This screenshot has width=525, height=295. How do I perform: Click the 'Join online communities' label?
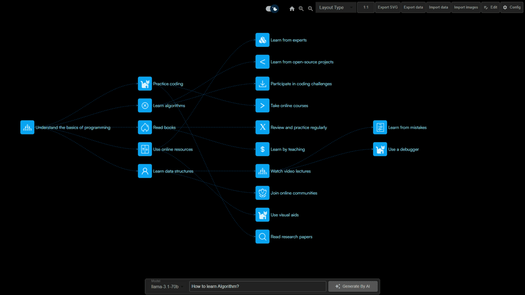(x=294, y=193)
